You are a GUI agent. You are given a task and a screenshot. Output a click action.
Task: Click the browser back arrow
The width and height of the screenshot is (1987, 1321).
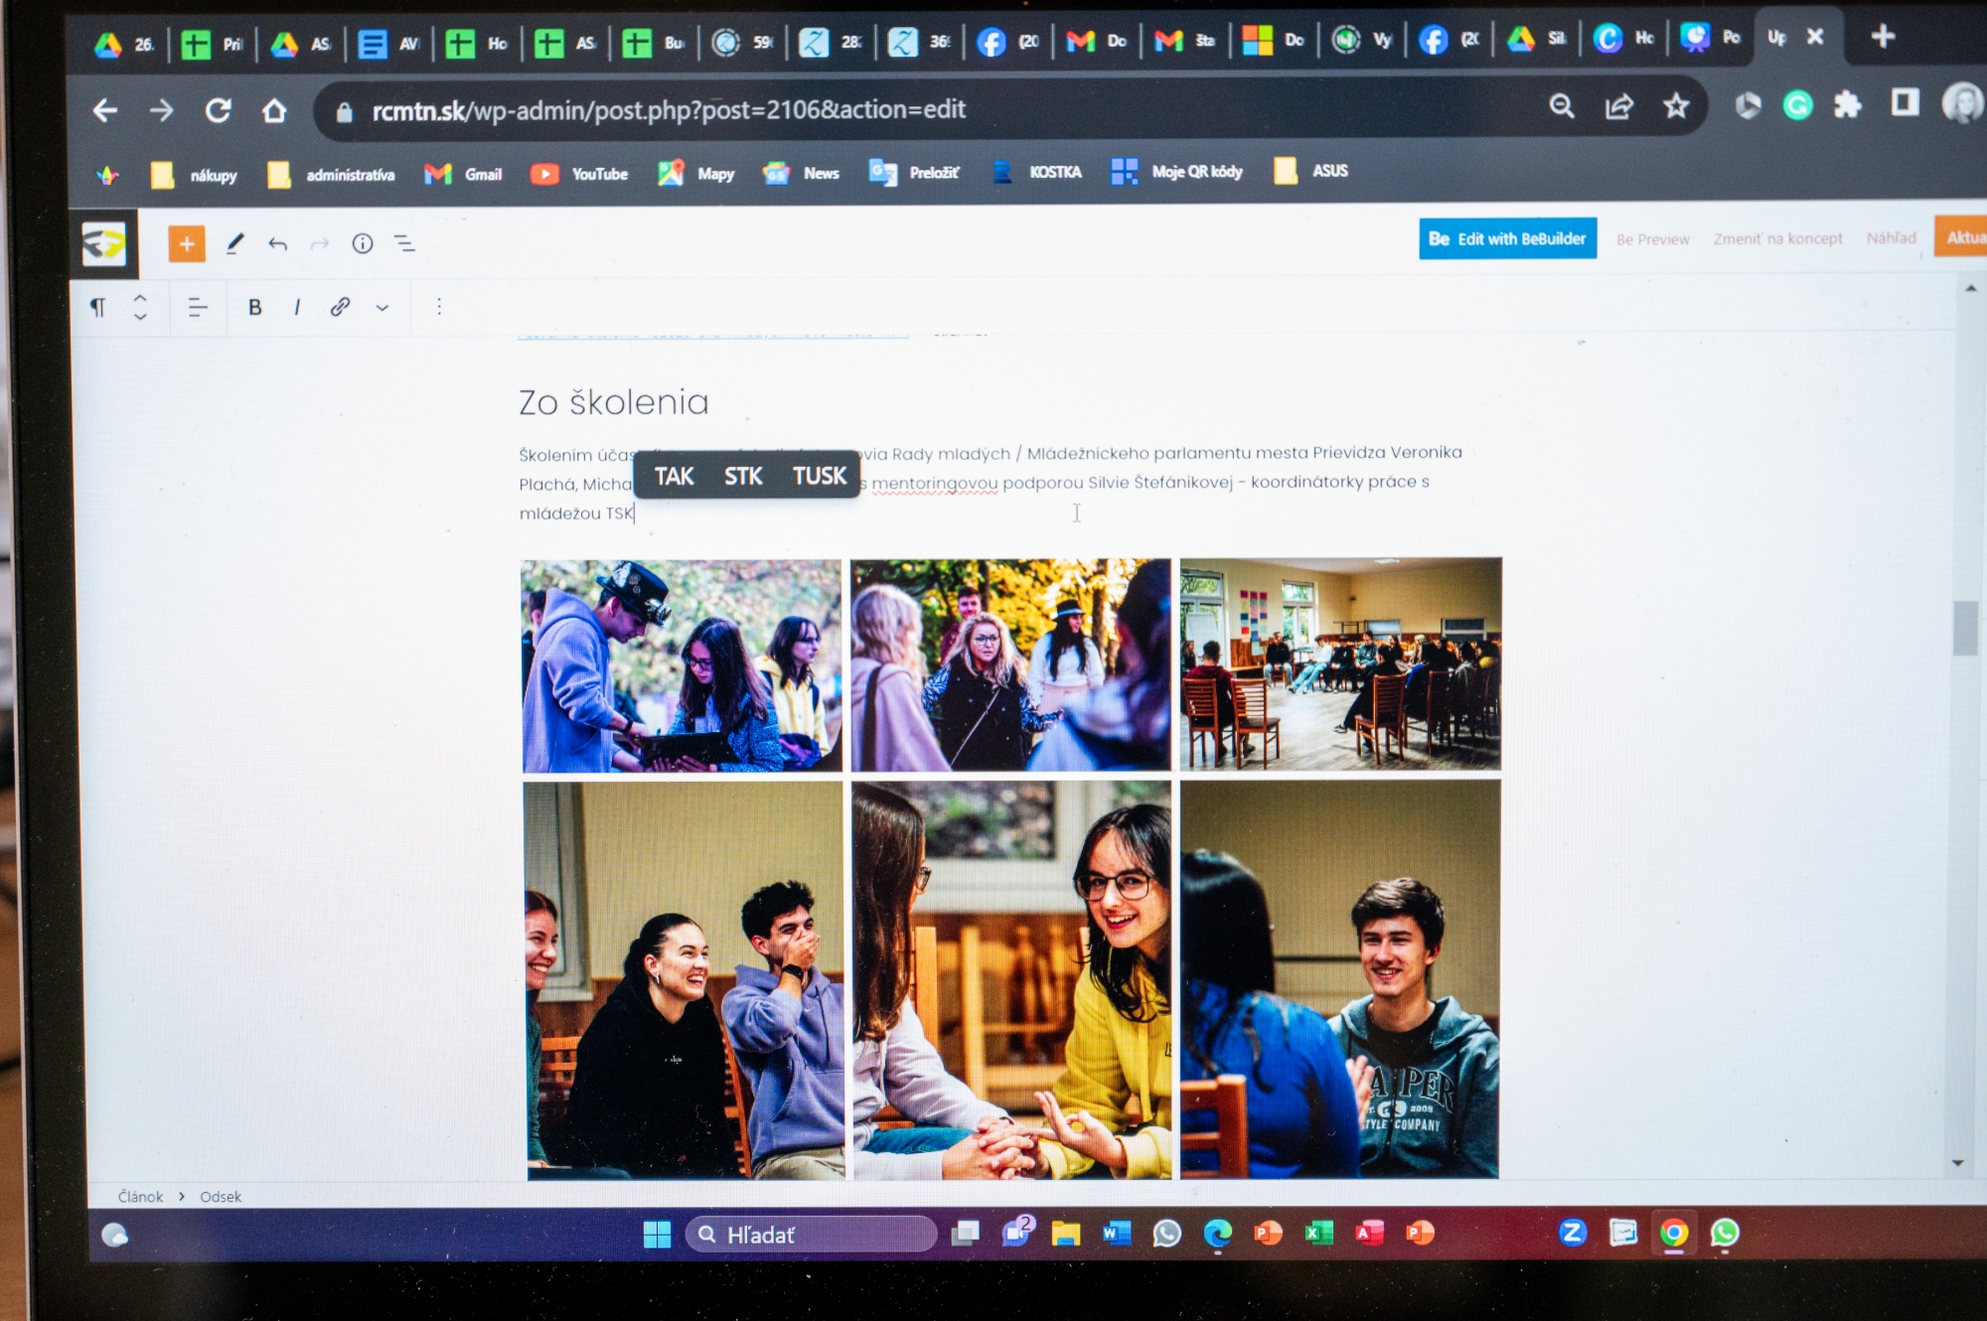click(x=105, y=110)
